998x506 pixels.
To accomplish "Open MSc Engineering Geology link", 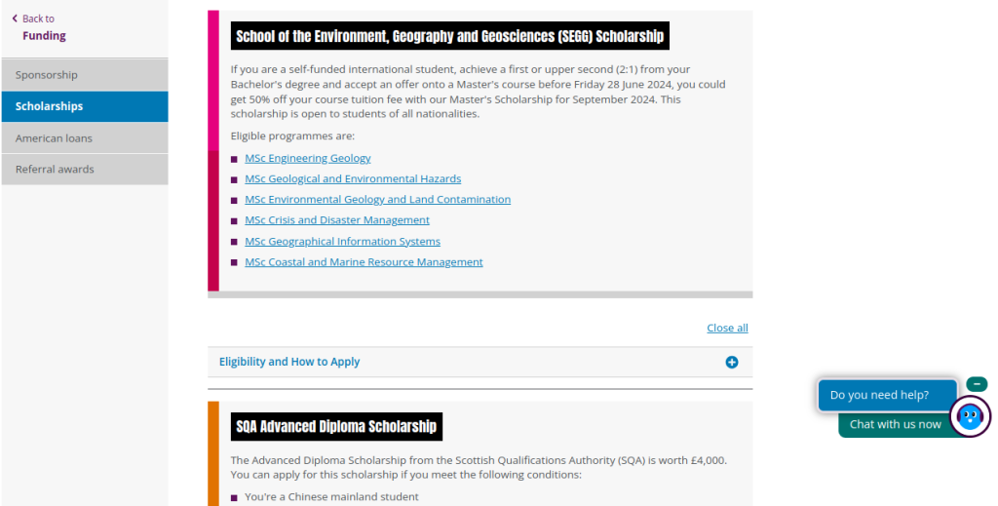I will [x=307, y=158].
